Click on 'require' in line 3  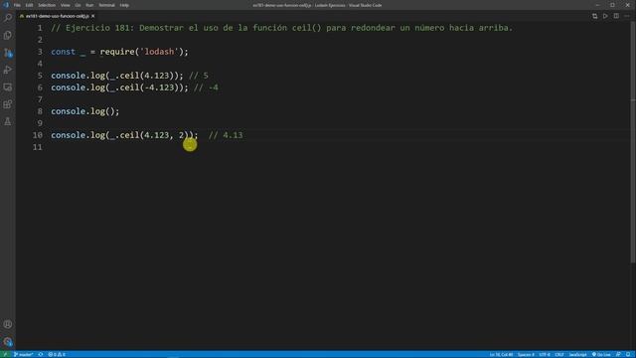pos(117,52)
